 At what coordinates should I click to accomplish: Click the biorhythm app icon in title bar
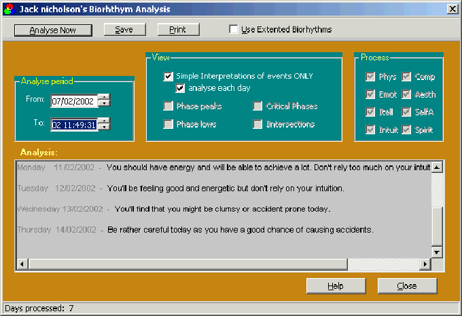tap(9, 9)
